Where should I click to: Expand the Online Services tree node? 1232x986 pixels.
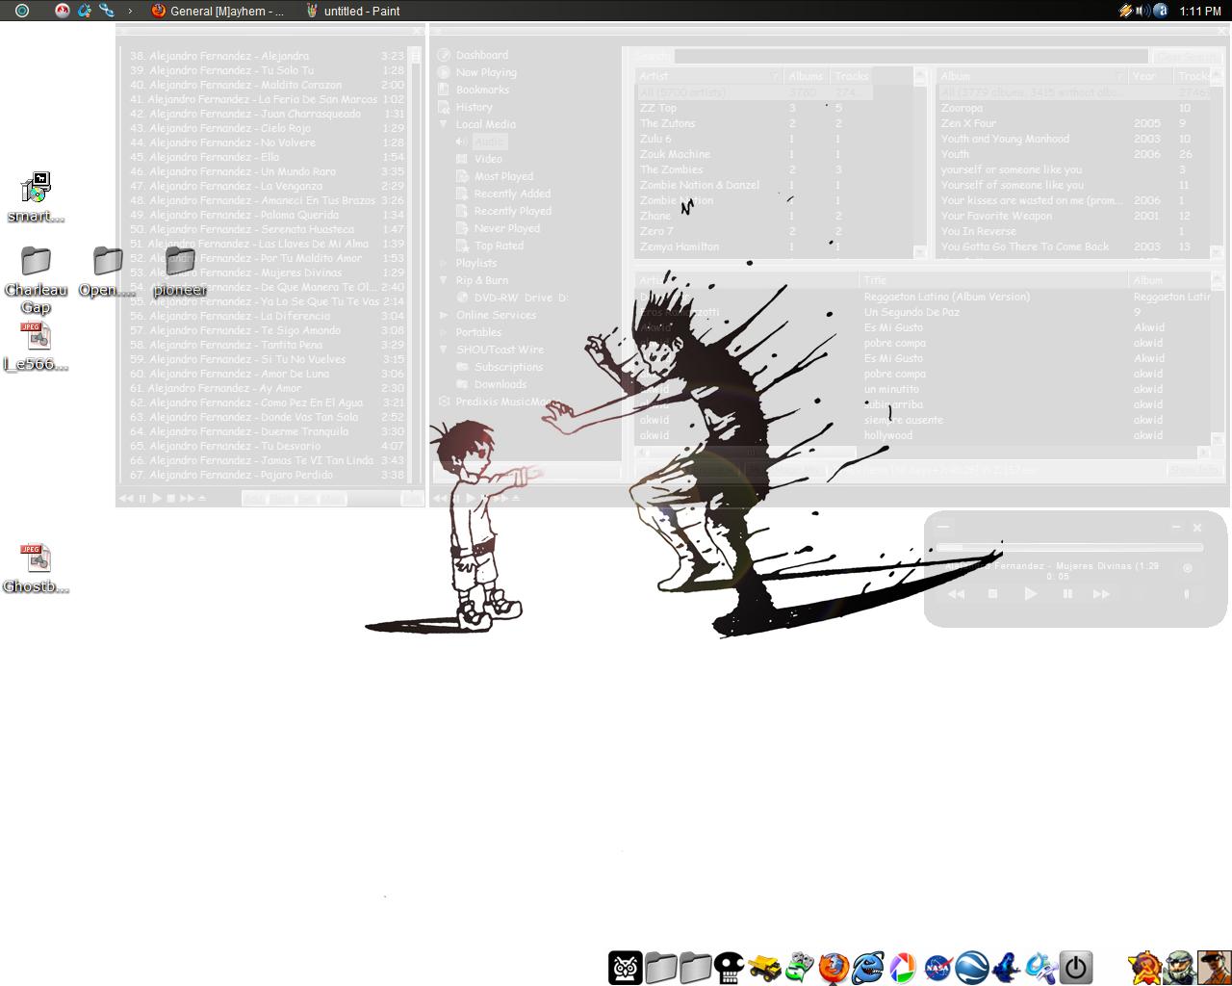tap(444, 315)
